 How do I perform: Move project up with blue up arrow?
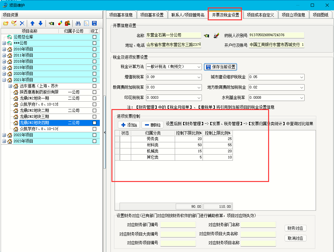coord(32,23)
